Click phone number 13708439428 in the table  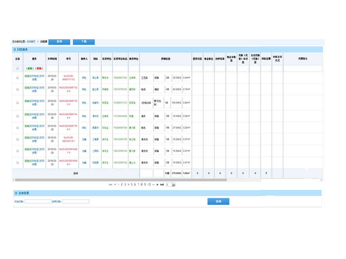click(x=120, y=116)
